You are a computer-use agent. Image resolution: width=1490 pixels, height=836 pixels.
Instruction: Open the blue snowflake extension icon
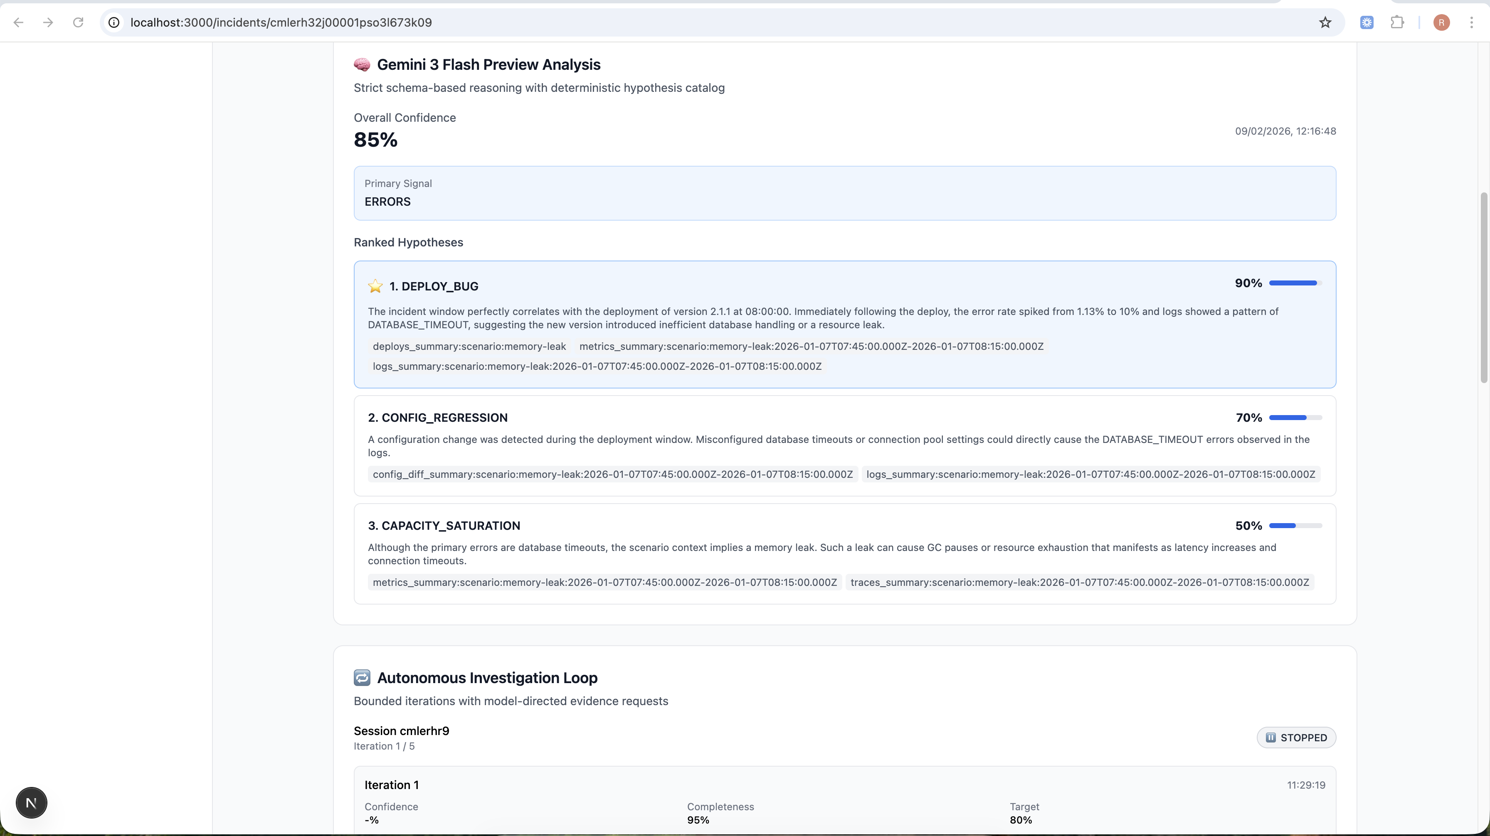(1367, 22)
